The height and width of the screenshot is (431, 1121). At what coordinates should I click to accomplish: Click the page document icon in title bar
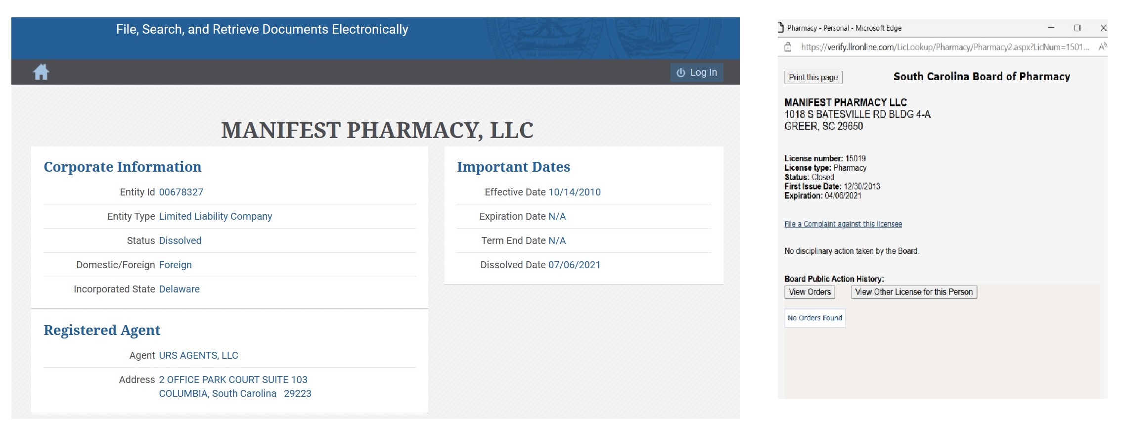click(781, 28)
